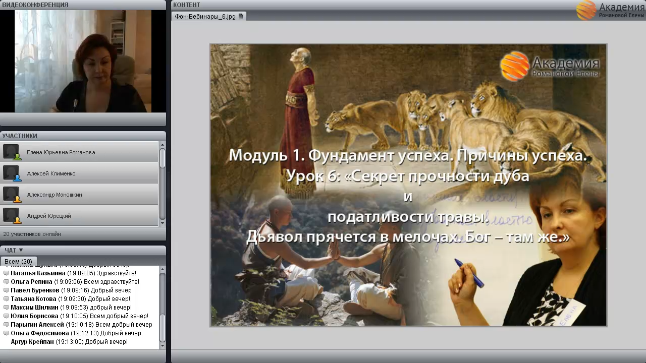Click the document icon beside Фон-Вебинары_6.jpg
646x363 pixels.
pyautogui.click(x=241, y=16)
